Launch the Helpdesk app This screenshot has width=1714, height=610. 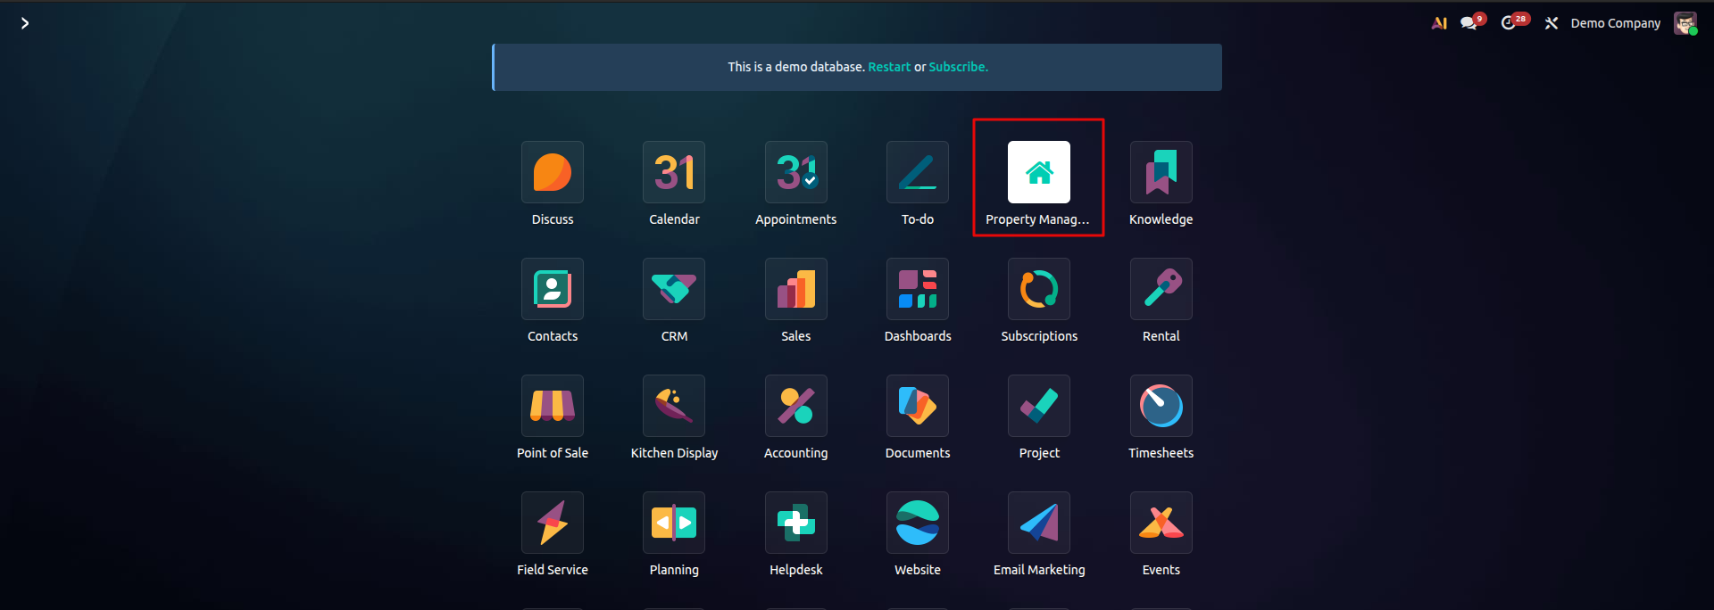tap(795, 523)
